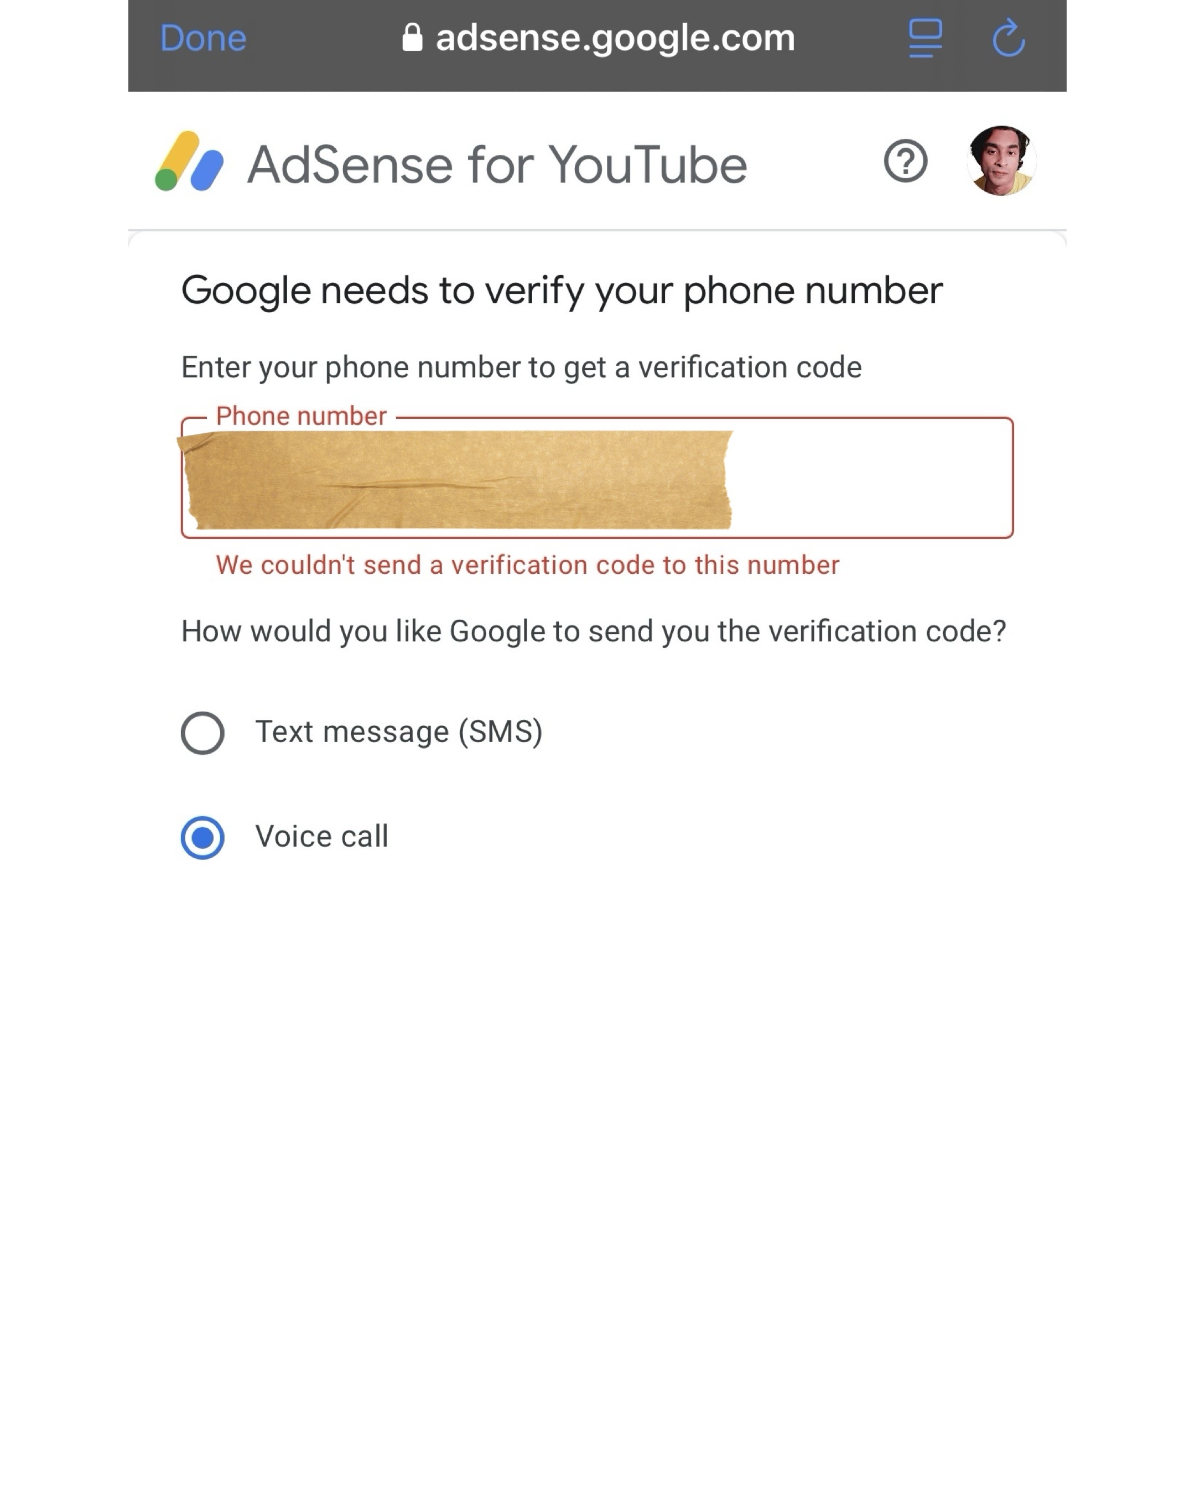Click the Text message (SMS) label
Viewport: 1195px width, 1494px height.
(399, 732)
